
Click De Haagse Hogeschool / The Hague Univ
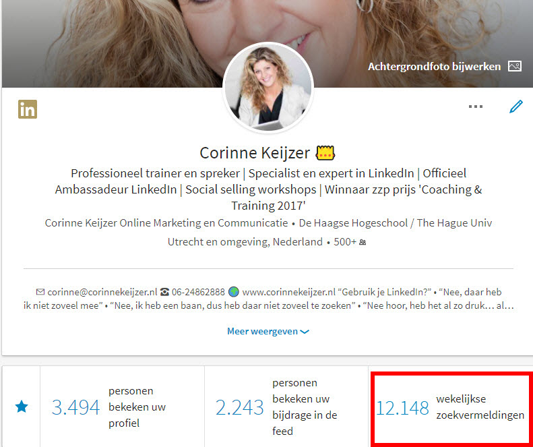(x=396, y=223)
